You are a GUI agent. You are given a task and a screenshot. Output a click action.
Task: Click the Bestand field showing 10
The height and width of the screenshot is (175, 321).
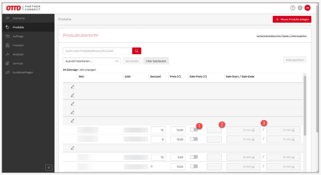pos(159,157)
